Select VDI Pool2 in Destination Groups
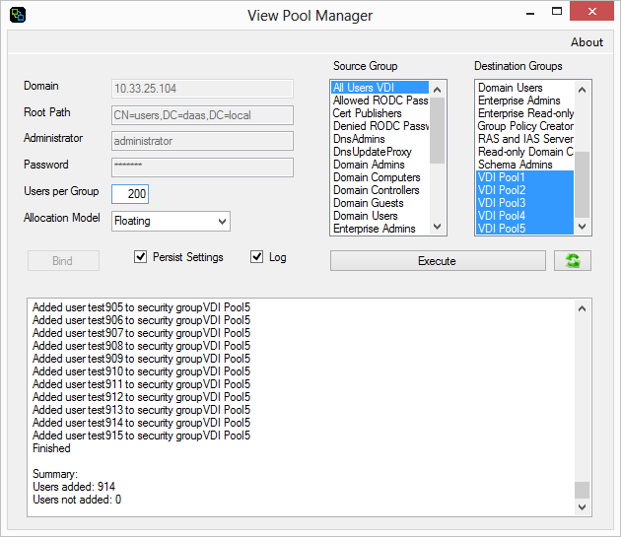621x537 pixels. [x=524, y=190]
